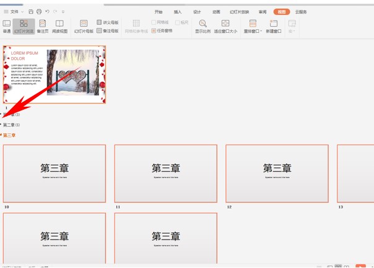
Task: Click 显示比例 zoom icon
Action: coord(202,26)
